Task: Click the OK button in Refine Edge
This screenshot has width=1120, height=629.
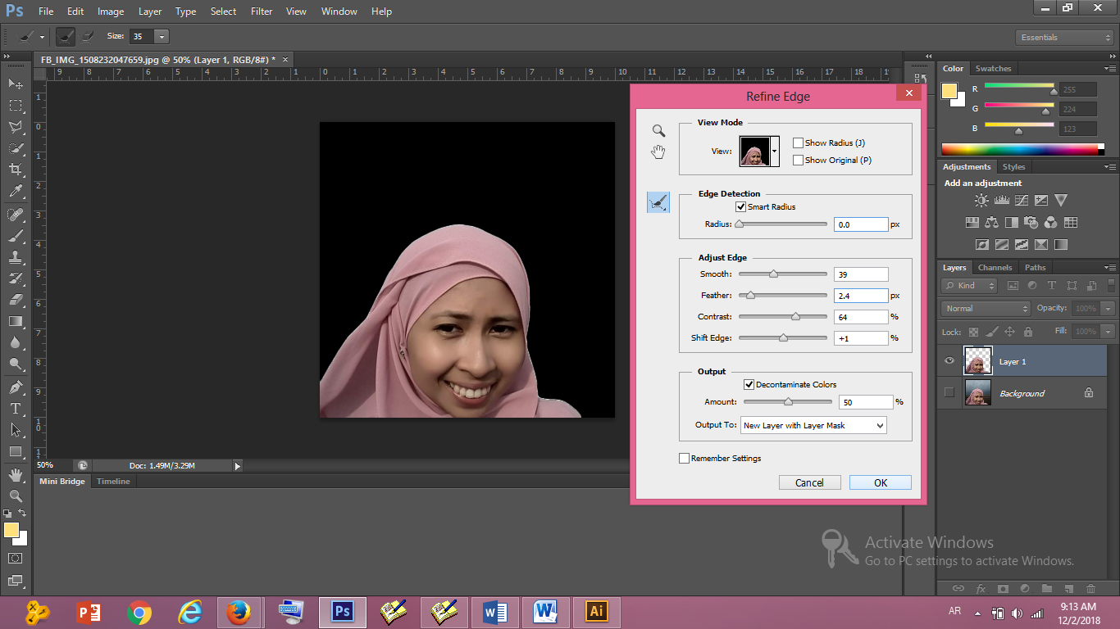Action: (x=880, y=482)
